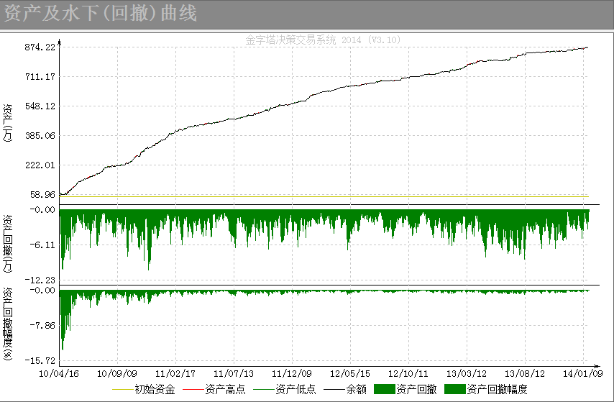Click the 资产高点 red legend line
This screenshot has height=402, width=614.
point(193,390)
